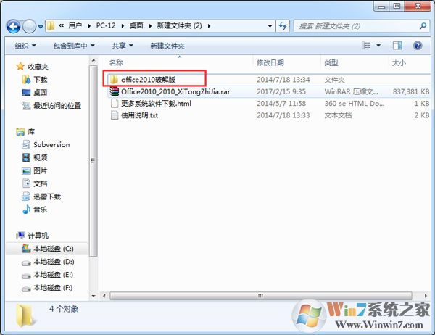The image size is (435, 335).
Task: Expand the arrow after 用户 breadcrumb
Action: tap(89, 26)
